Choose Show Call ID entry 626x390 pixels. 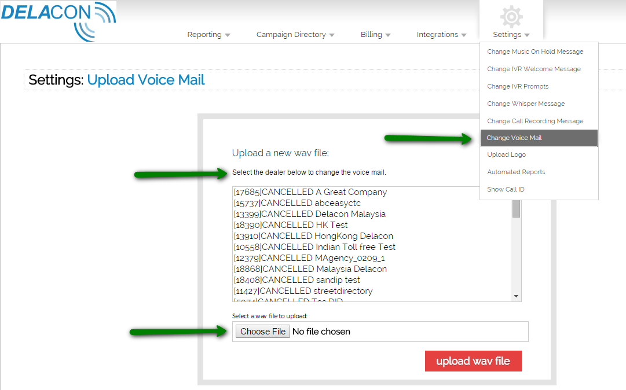(539, 189)
